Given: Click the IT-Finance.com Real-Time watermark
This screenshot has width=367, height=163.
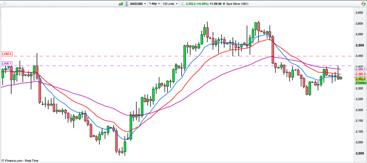Looking at the screenshot, I should (x=20, y=160).
